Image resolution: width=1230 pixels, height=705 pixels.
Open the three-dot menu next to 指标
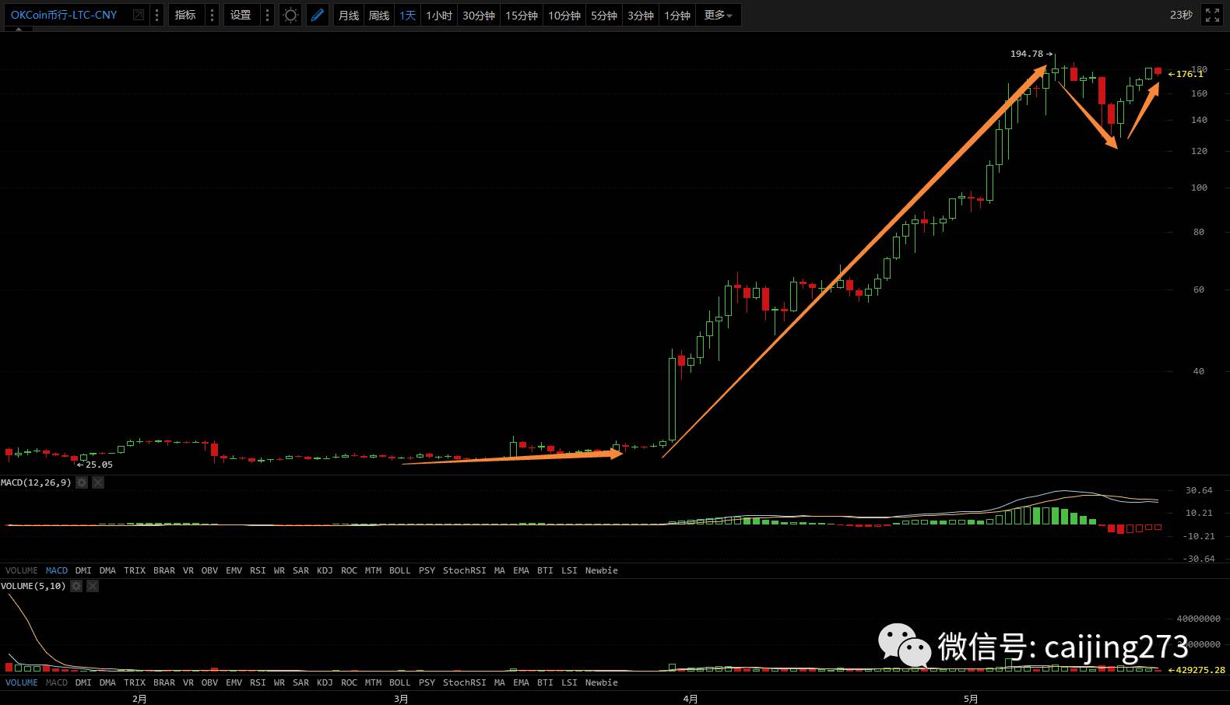point(212,16)
